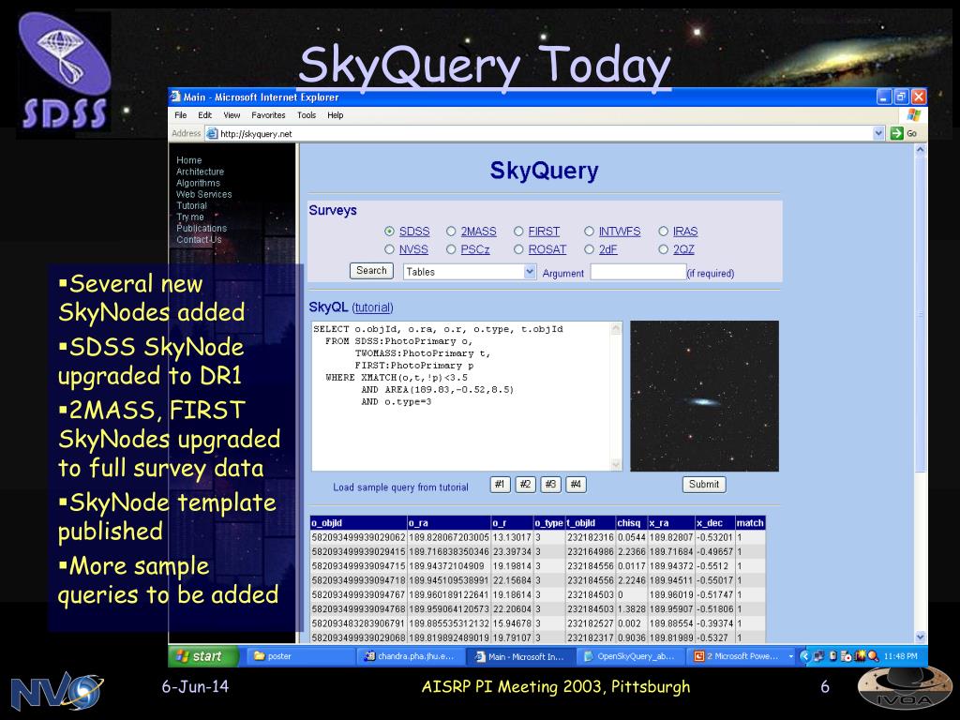Open the SDSS survey link
The width and height of the screenshot is (960, 720).
[414, 232]
